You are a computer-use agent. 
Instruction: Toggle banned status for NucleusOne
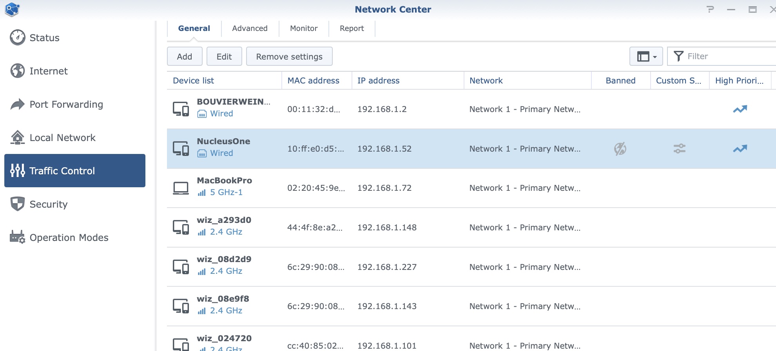click(x=620, y=149)
